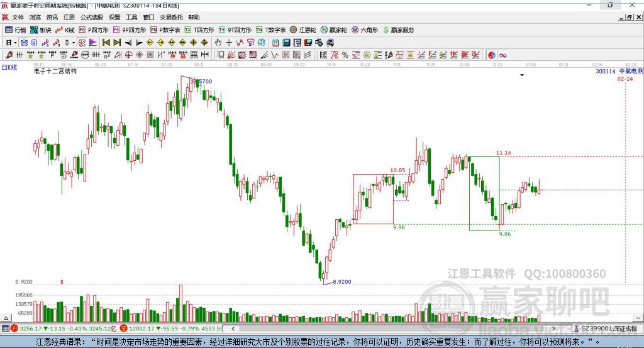Screen dimensions: 644x348
Task: Open the calendar icon in toolbar
Action: [x=275, y=43]
